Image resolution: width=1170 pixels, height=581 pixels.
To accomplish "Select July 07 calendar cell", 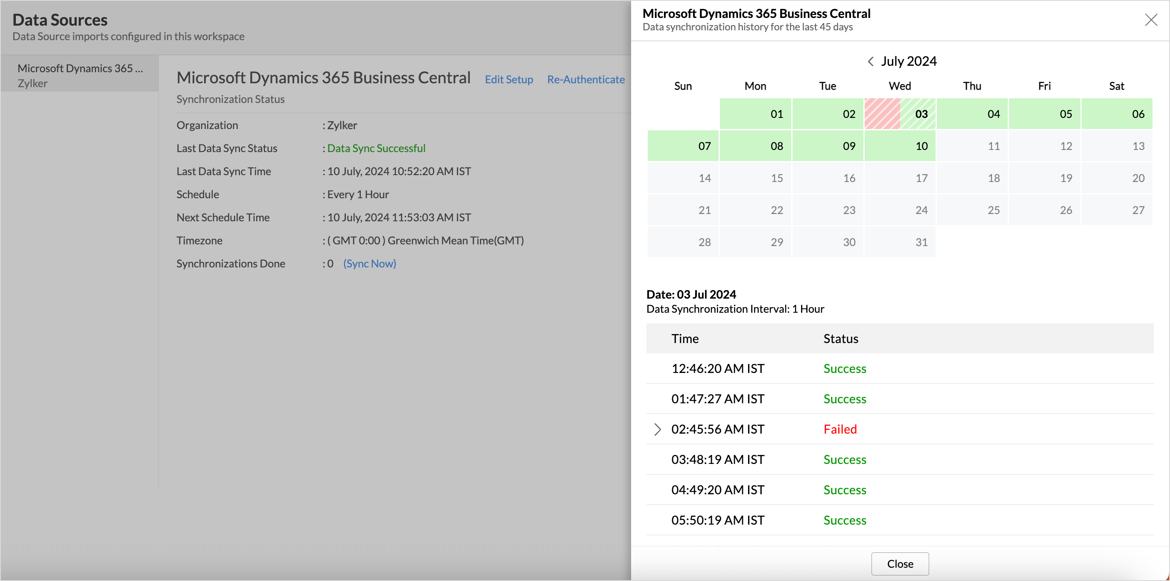I will pyautogui.click(x=683, y=146).
